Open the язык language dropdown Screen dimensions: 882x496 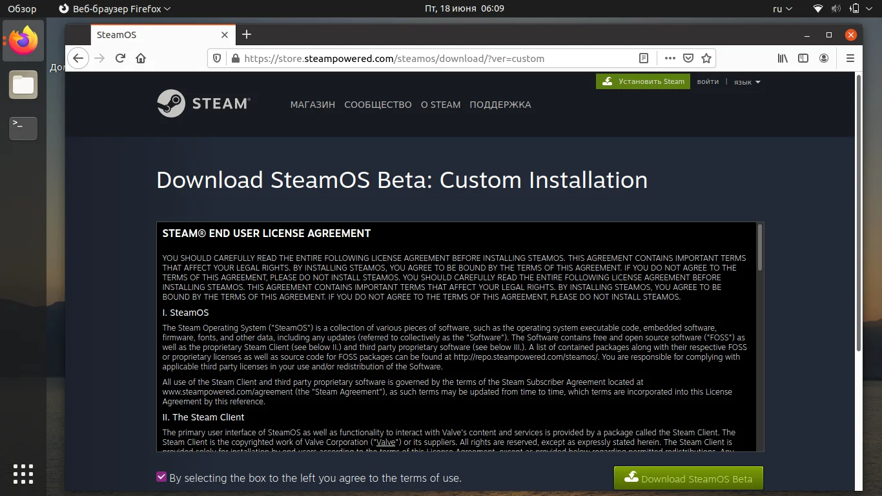(x=747, y=82)
